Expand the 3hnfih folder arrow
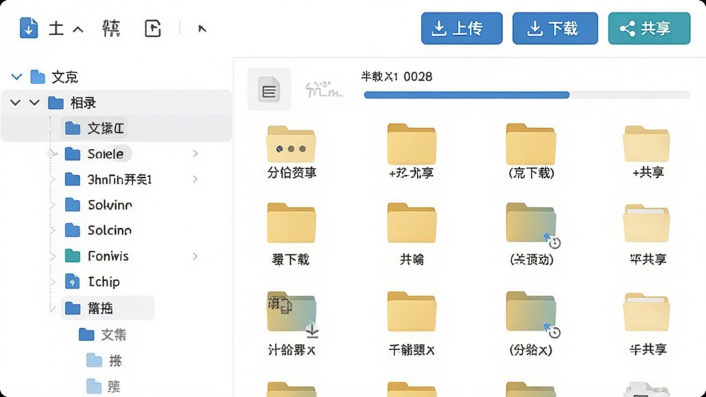This screenshot has width=706, height=397. click(x=195, y=179)
